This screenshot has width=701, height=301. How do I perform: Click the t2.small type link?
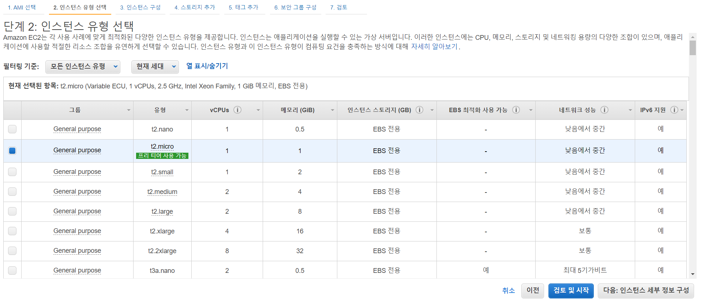(x=162, y=172)
